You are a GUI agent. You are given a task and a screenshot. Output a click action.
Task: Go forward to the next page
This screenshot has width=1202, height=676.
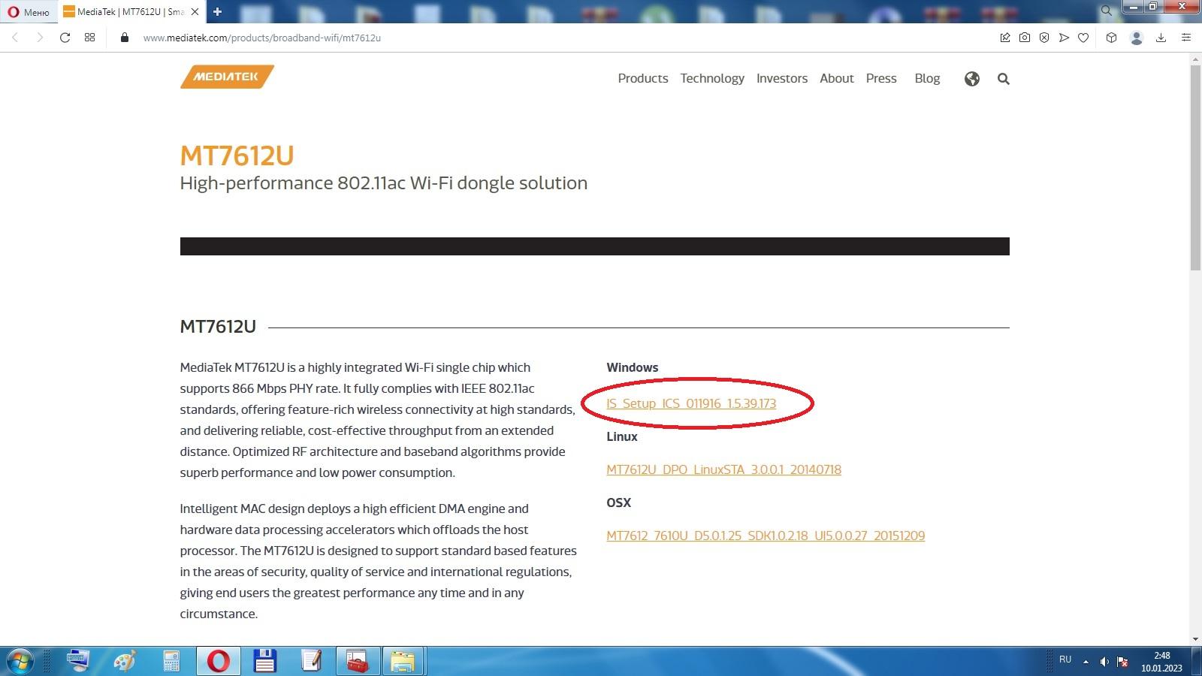click(40, 38)
